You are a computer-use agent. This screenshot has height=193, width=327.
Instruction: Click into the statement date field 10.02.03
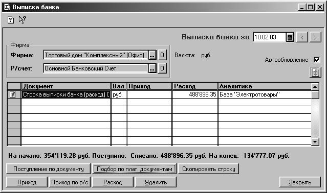pyautogui.click(x=269, y=37)
